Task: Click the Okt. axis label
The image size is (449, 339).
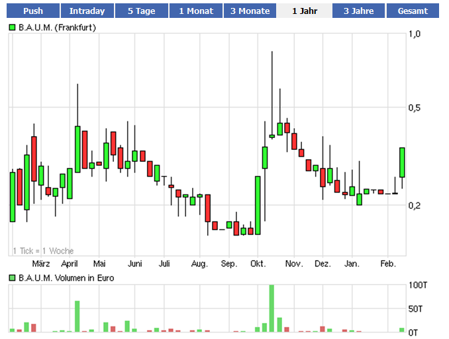Action: tap(258, 263)
